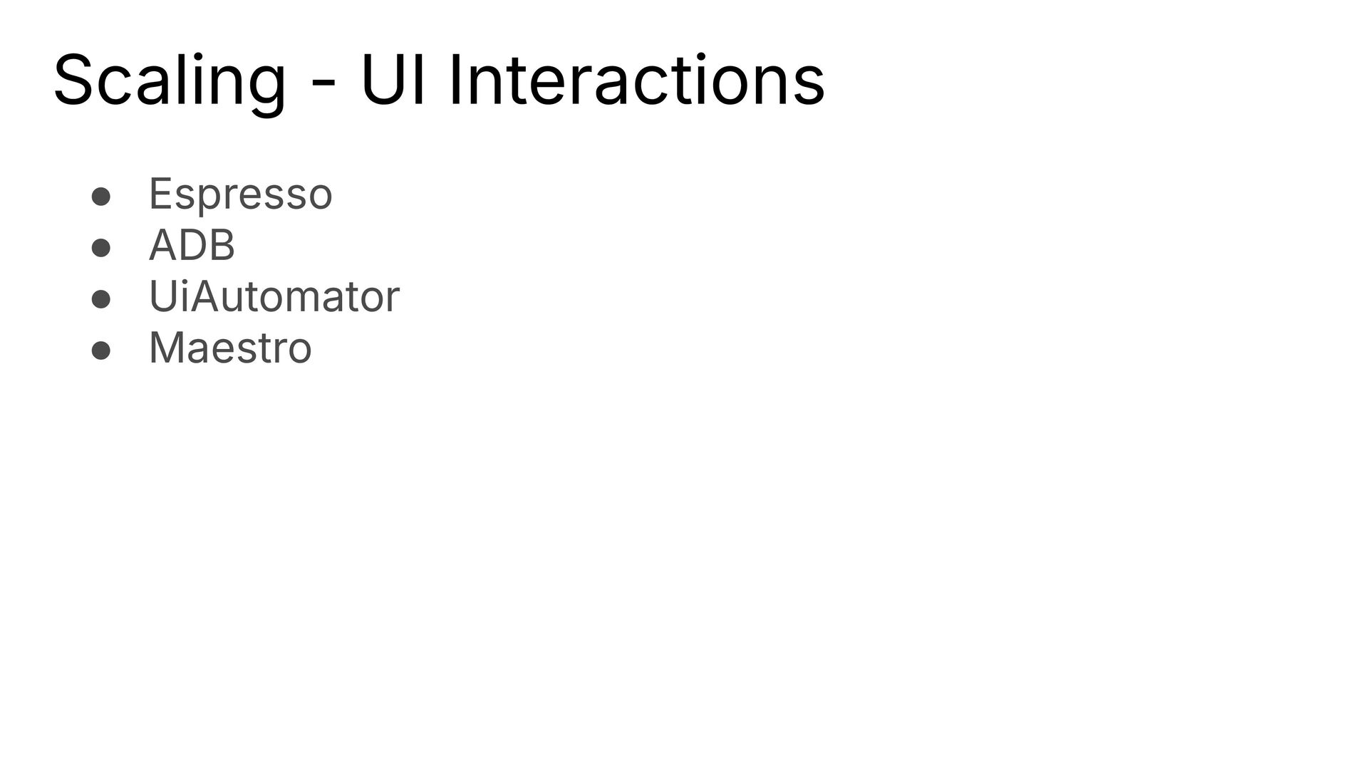The width and height of the screenshot is (1368, 770).
Task: Click the slide title 'Scaling - UI Interactions'
Action: [439, 81]
